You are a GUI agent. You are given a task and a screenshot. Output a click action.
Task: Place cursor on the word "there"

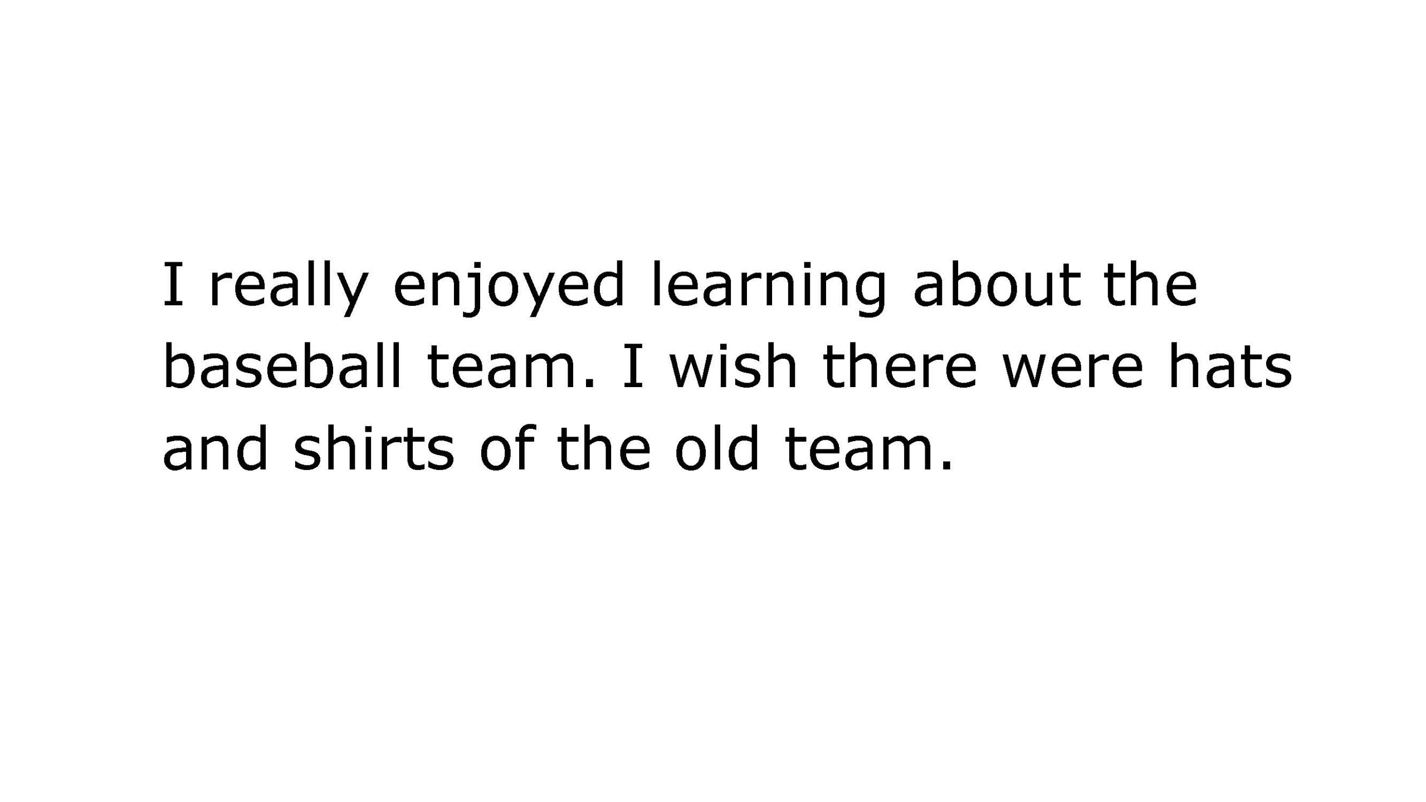tap(899, 368)
